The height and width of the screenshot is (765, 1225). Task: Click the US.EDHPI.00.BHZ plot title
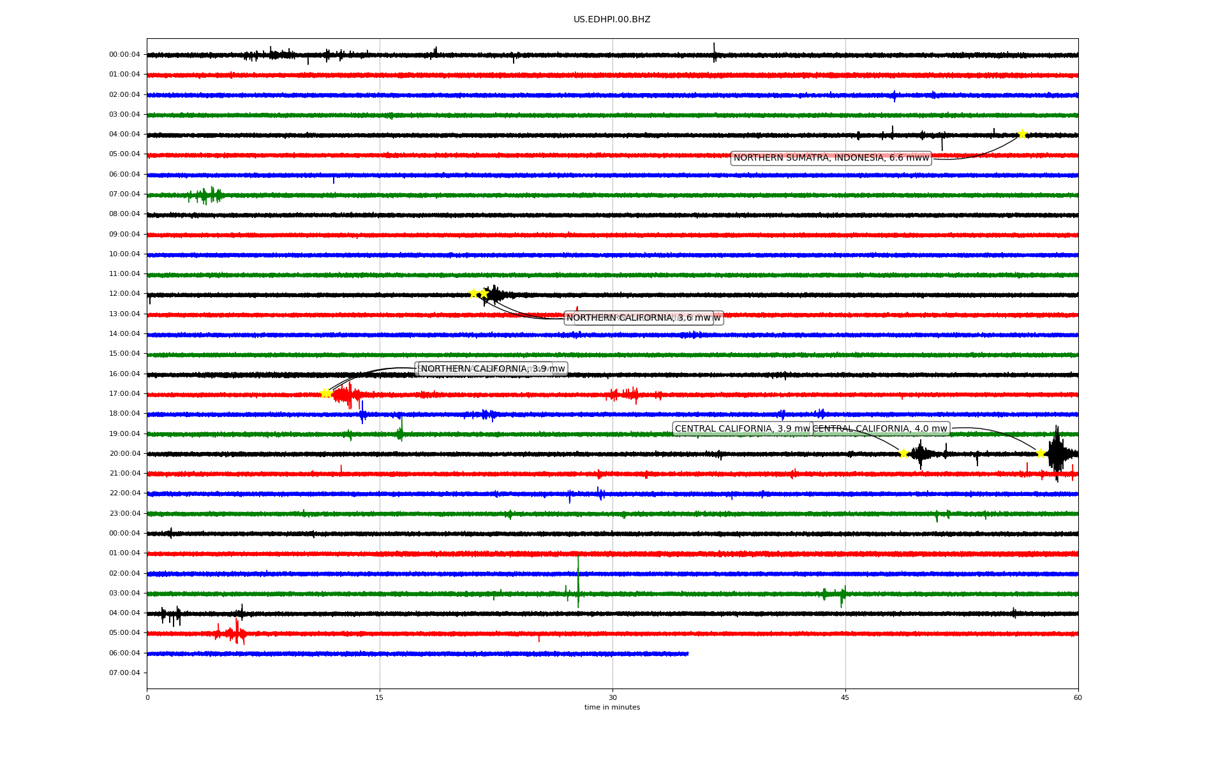611,20
